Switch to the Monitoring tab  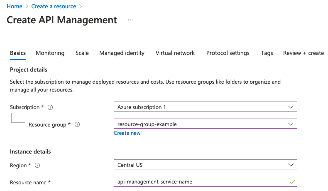point(50,53)
